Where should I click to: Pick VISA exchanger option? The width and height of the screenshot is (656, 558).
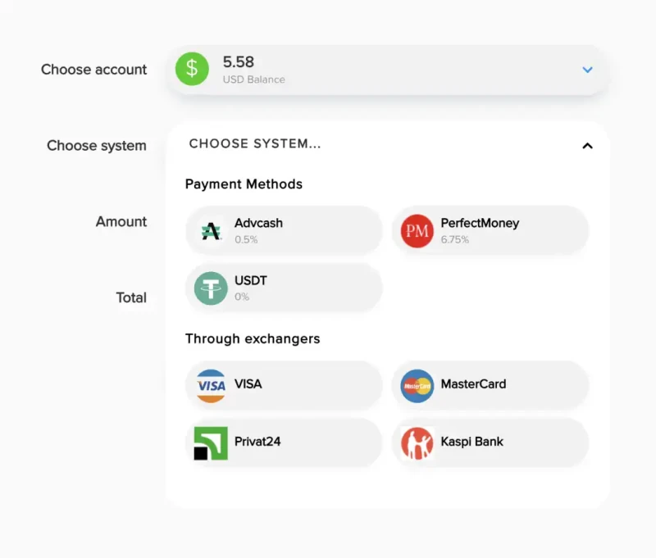(x=284, y=385)
